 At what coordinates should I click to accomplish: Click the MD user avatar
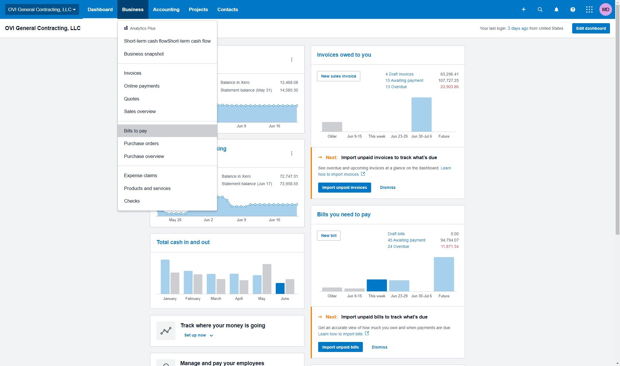[605, 9]
